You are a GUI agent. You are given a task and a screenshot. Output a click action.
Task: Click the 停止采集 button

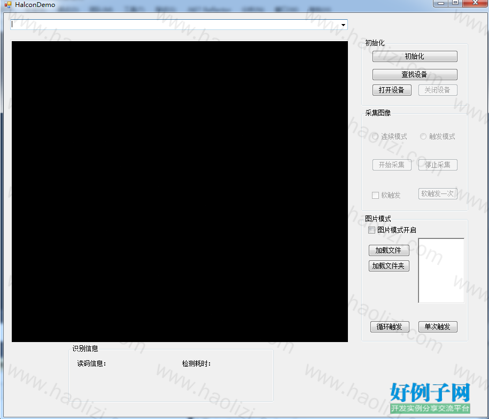(x=438, y=165)
